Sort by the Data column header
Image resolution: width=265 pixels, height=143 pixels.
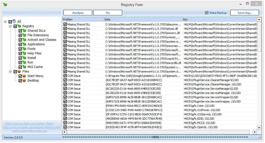143,19
